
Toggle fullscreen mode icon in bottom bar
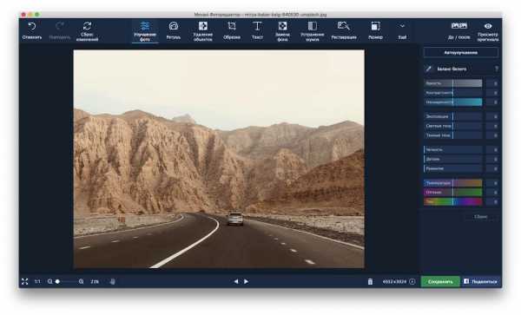click(25, 281)
